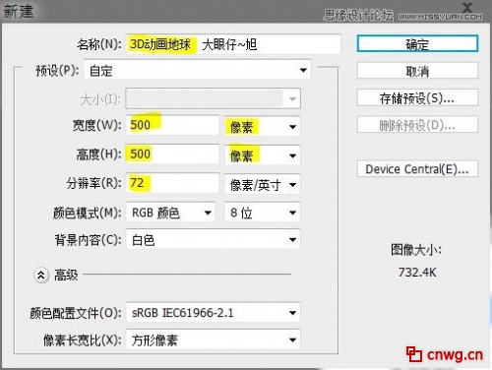Click the 分辨率(R): label
The height and width of the screenshot is (370, 492).
[x=93, y=183]
